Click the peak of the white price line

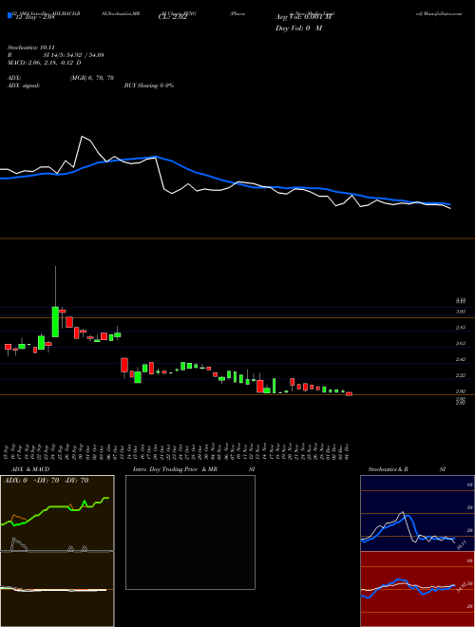coord(83,137)
